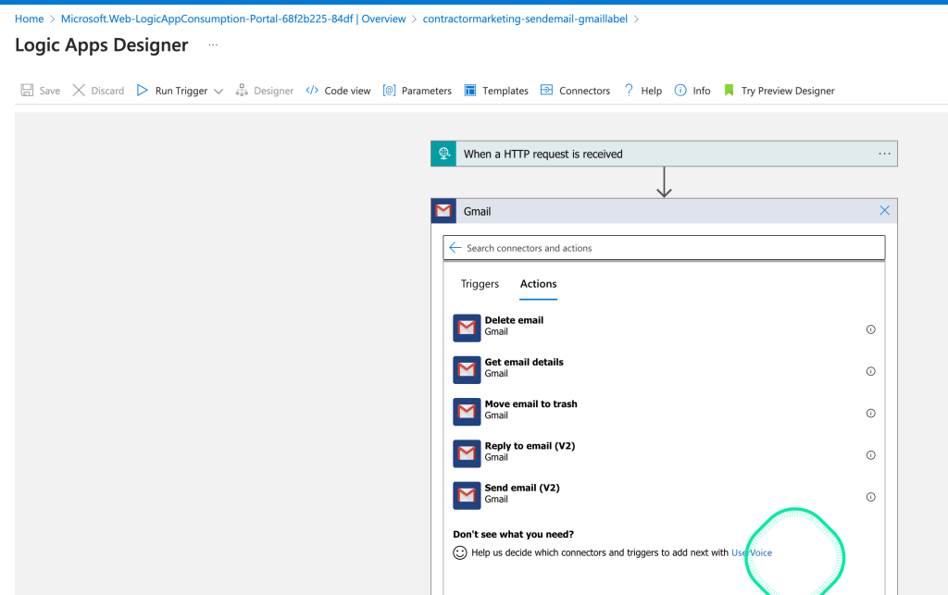
Task: Switch to the Triggers tab
Action: (x=480, y=284)
